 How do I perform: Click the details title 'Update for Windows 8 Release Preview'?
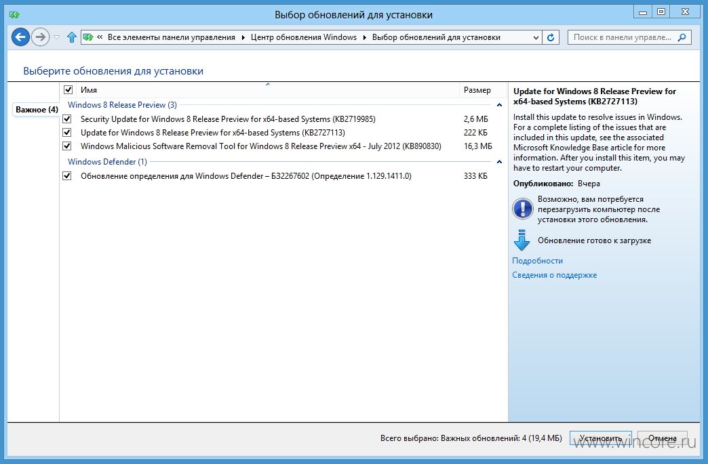[x=595, y=96]
